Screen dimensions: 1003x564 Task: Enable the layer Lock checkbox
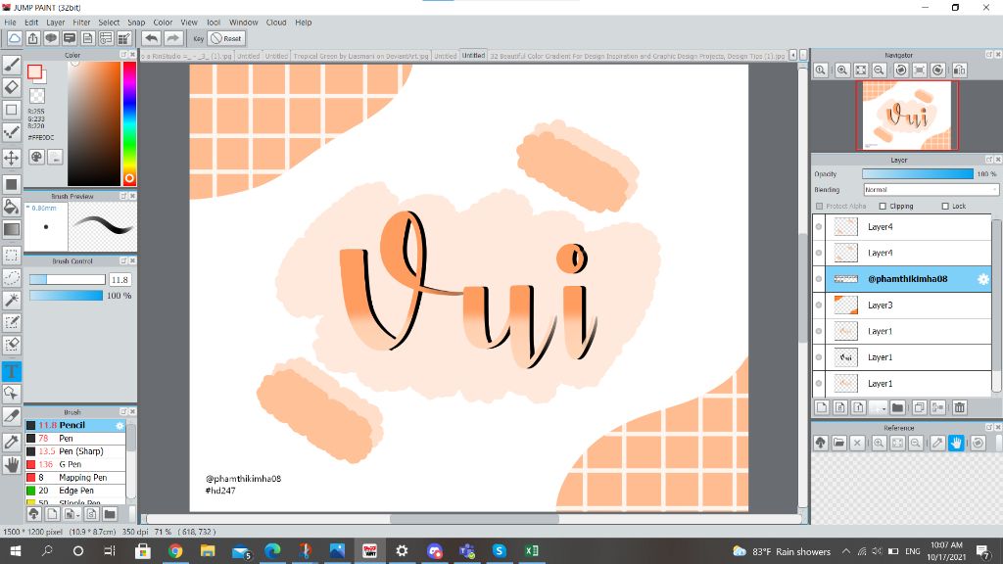(x=945, y=206)
